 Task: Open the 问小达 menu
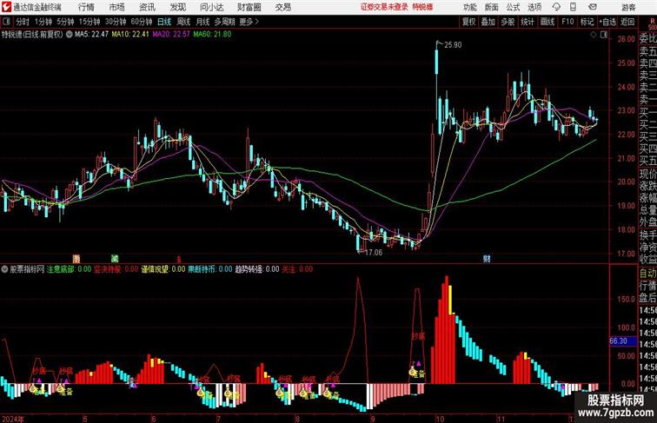pyautogui.click(x=211, y=7)
